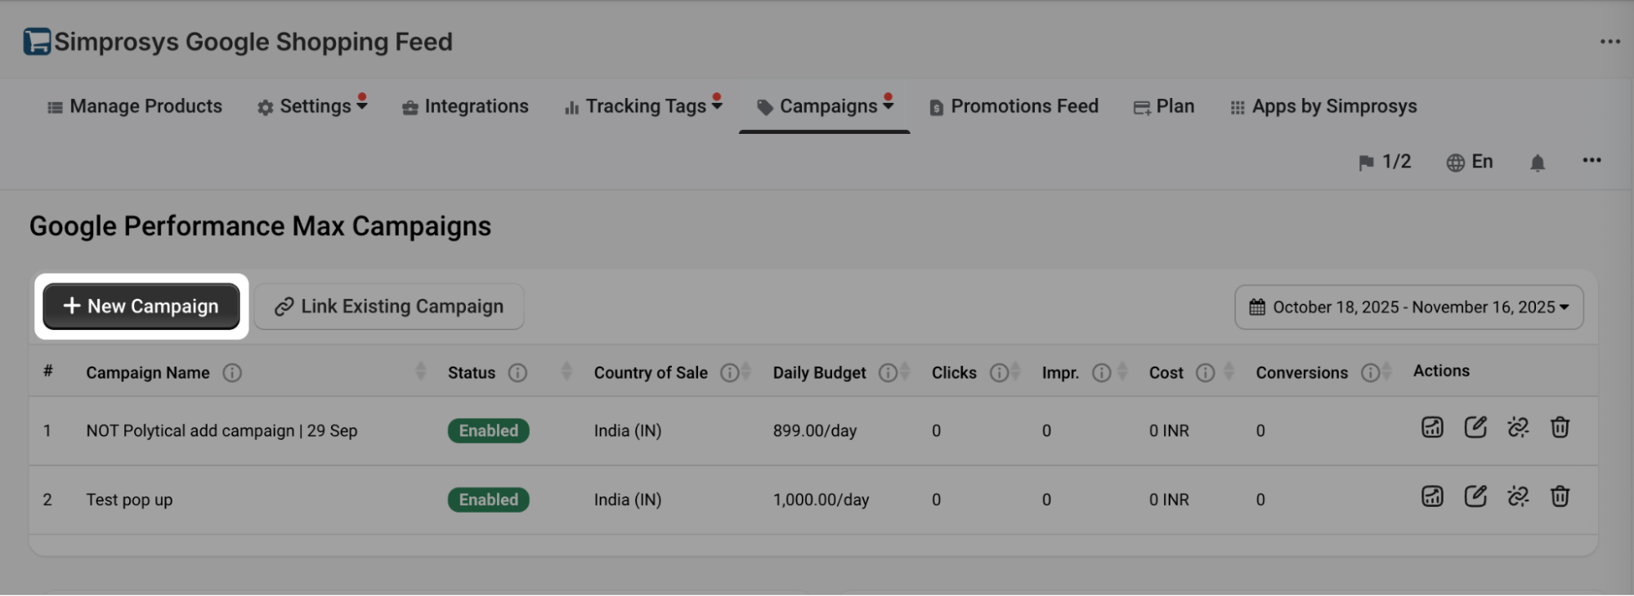Click the New Campaign button

pyautogui.click(x=141, y=306)
